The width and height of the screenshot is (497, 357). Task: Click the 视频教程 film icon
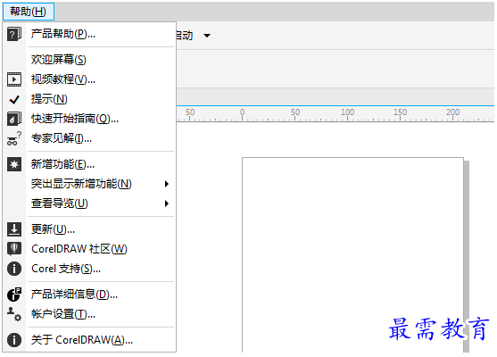click(x=14, y=79)
